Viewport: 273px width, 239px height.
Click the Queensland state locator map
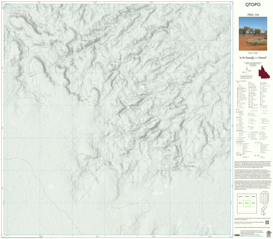point(264,72)
